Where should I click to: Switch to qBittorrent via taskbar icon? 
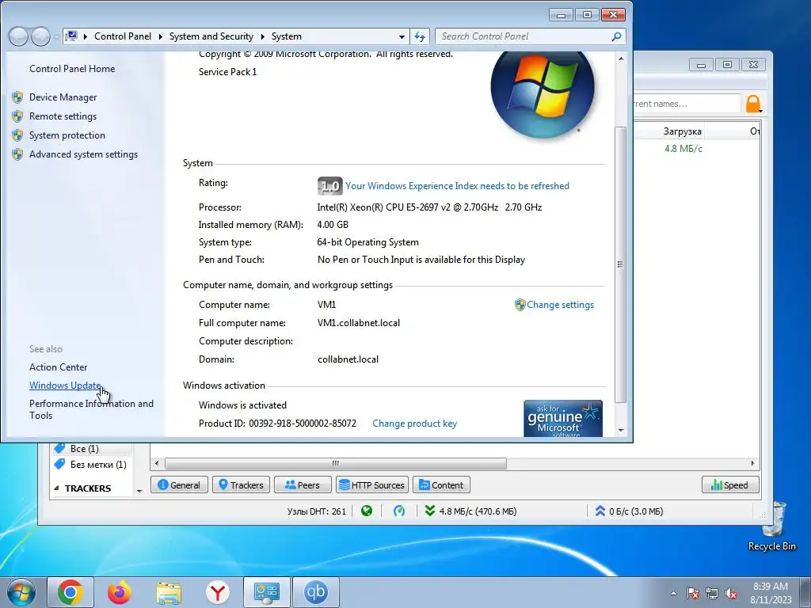pyautogui.click(x=316, y=592)
